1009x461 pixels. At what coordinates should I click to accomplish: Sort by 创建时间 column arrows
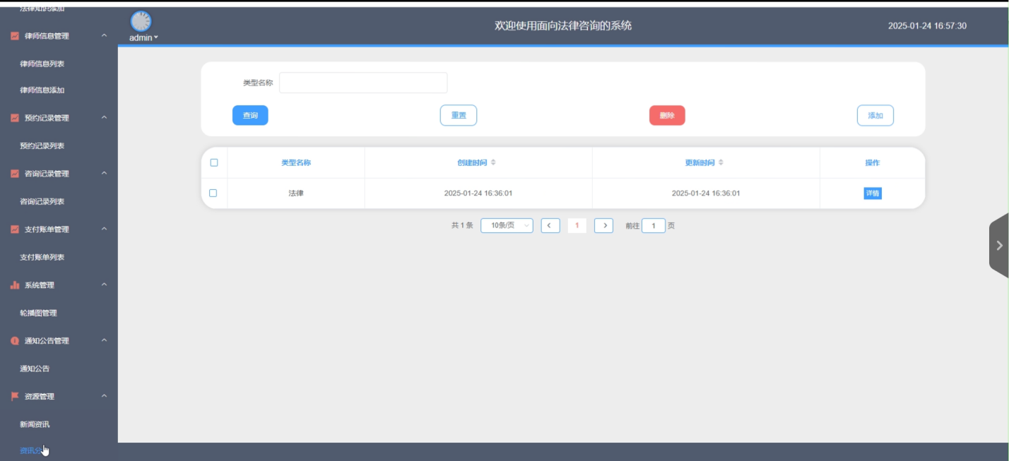(493, 162)
